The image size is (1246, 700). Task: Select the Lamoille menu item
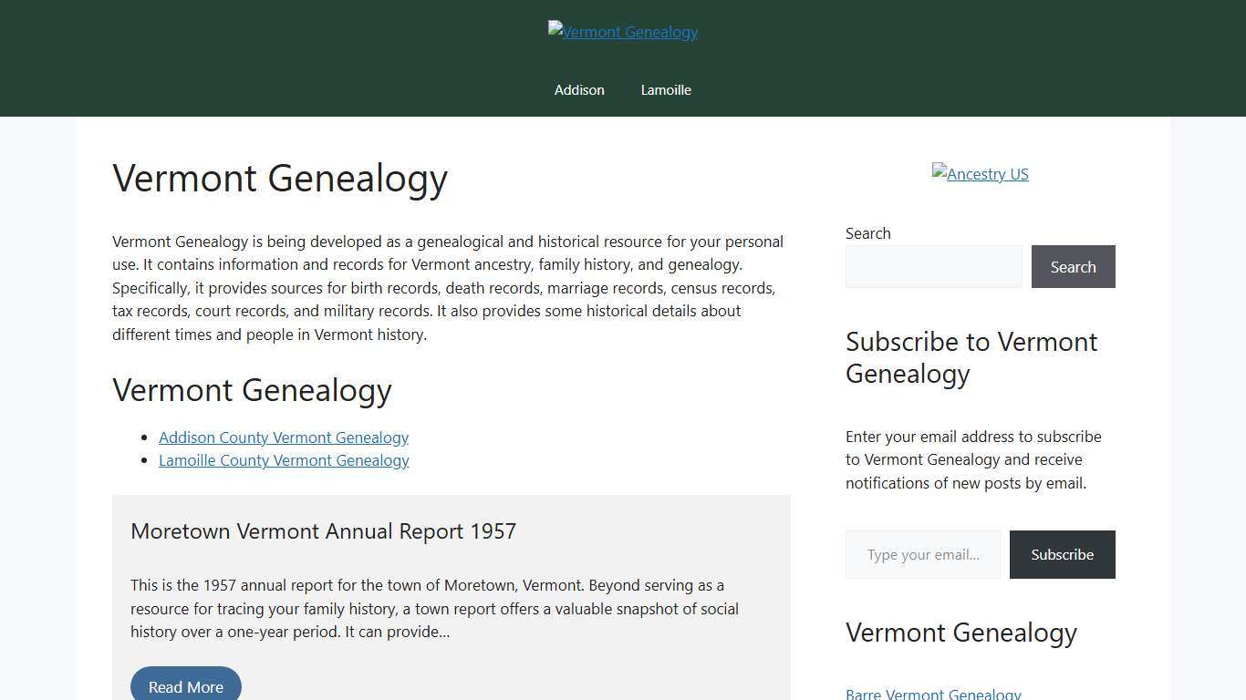click(x=666, y=89)
